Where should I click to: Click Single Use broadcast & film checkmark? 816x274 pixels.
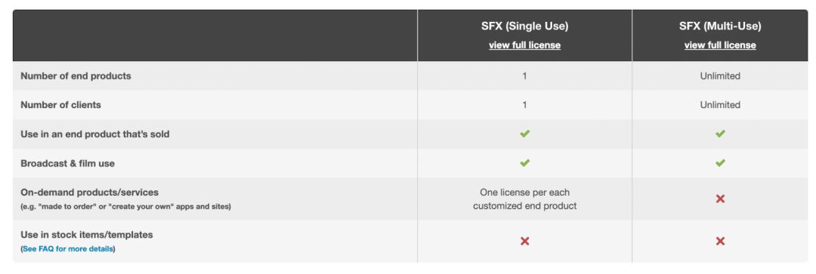pos(524,163)
